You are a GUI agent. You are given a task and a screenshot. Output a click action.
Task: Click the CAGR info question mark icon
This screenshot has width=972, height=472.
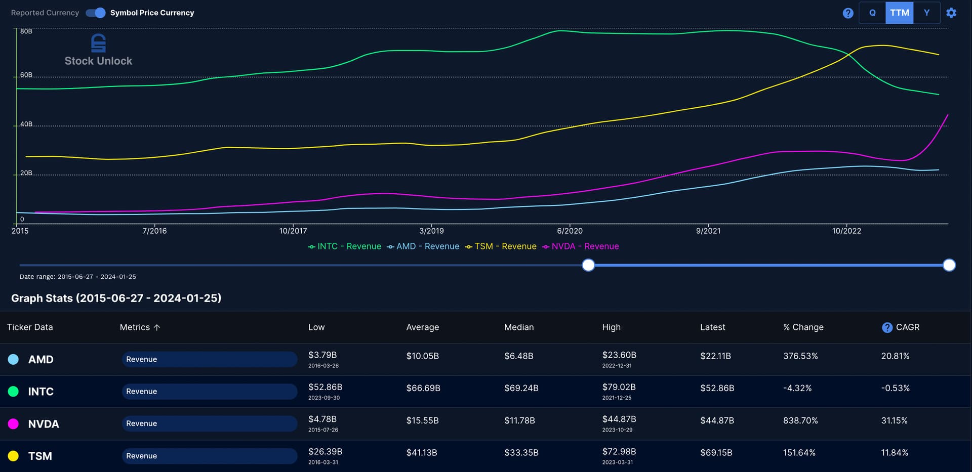[x=887, y=327]
